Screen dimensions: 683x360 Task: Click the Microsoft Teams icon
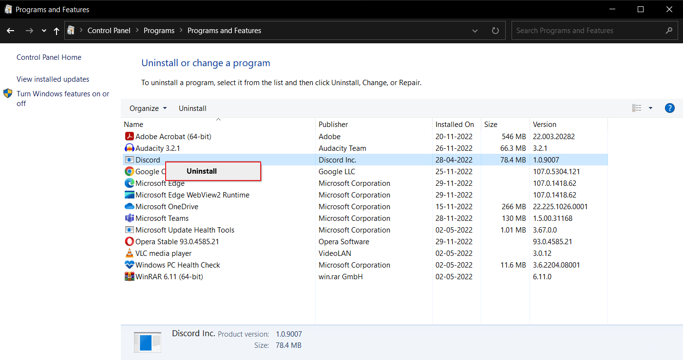click(x=129, y=218)
